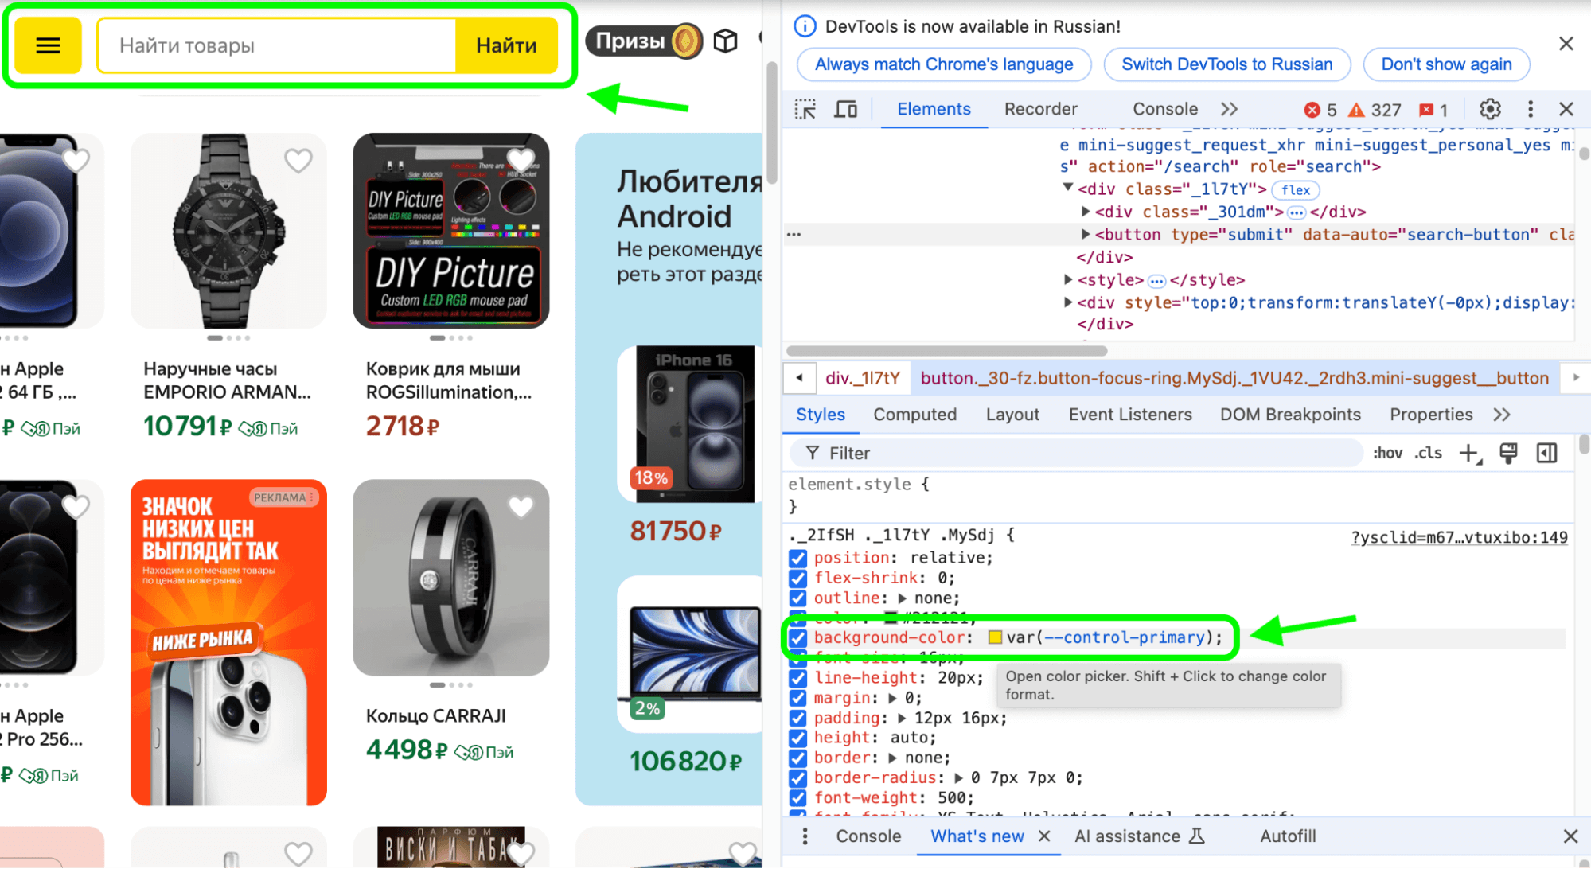The height and width of the screenshot is (869, 1591).
Task: Click the Призы coin icon
Action: 685,41
